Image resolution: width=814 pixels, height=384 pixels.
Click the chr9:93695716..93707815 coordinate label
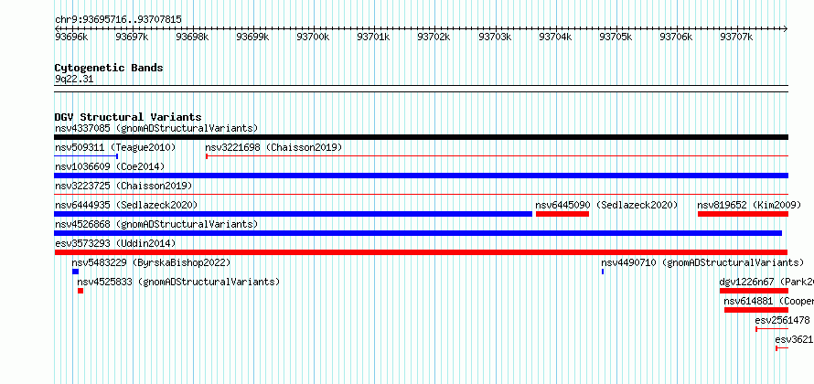click(x=118, y=20)
